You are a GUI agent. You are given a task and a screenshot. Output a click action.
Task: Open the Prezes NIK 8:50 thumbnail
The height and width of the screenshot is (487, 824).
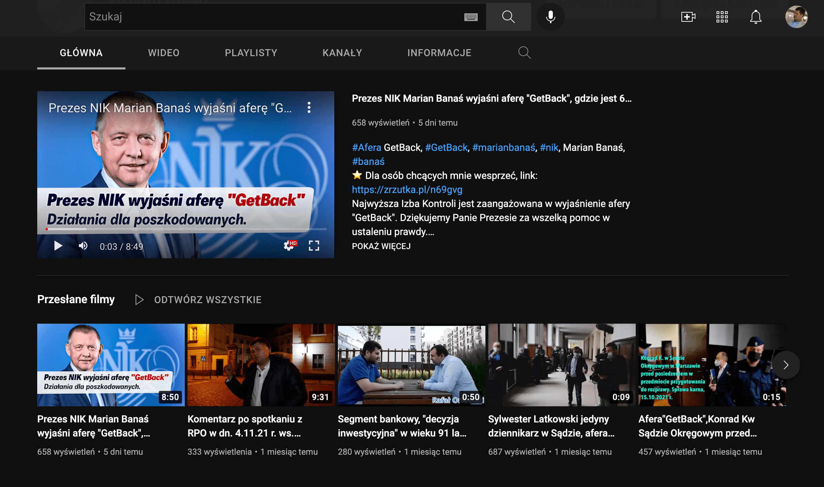click(111, 365)
